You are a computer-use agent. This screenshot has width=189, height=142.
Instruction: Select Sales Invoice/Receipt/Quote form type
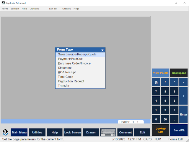(77, 55)
